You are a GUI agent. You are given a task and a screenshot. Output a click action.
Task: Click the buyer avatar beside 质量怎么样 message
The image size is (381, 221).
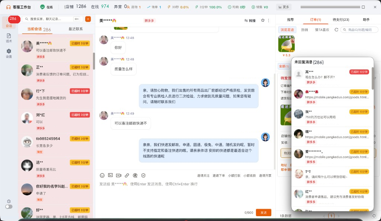[104, 61]
